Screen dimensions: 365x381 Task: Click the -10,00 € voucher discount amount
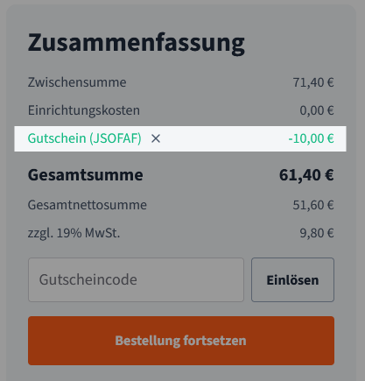[311, 138]
